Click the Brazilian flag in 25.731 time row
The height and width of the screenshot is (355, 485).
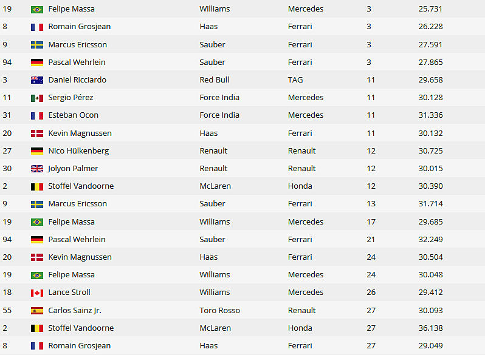pyautogui.click(x=37, y=10)
